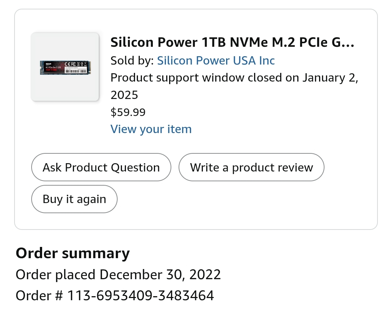Click the Order summary heading
This screenshot has width=392, height=314.
(73, 253)
